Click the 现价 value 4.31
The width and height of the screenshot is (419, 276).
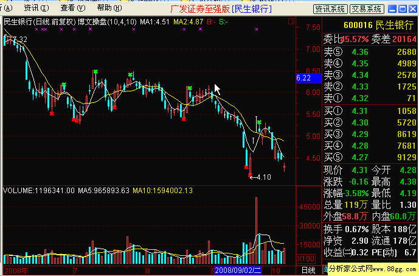tap(360, 170)
